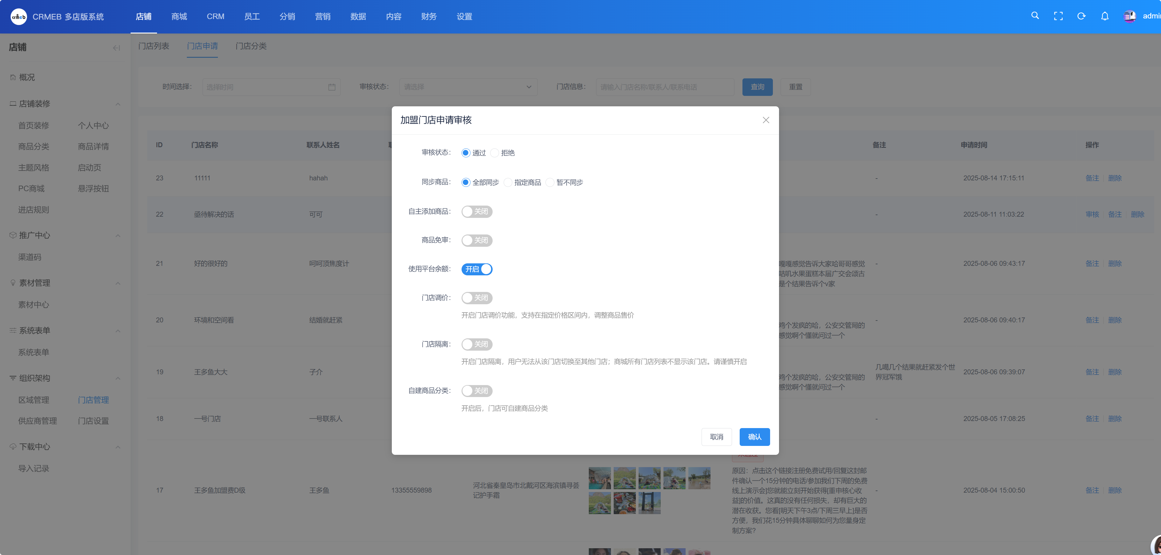Collapse the 组织架构 sidebar section

click(118, 378)
